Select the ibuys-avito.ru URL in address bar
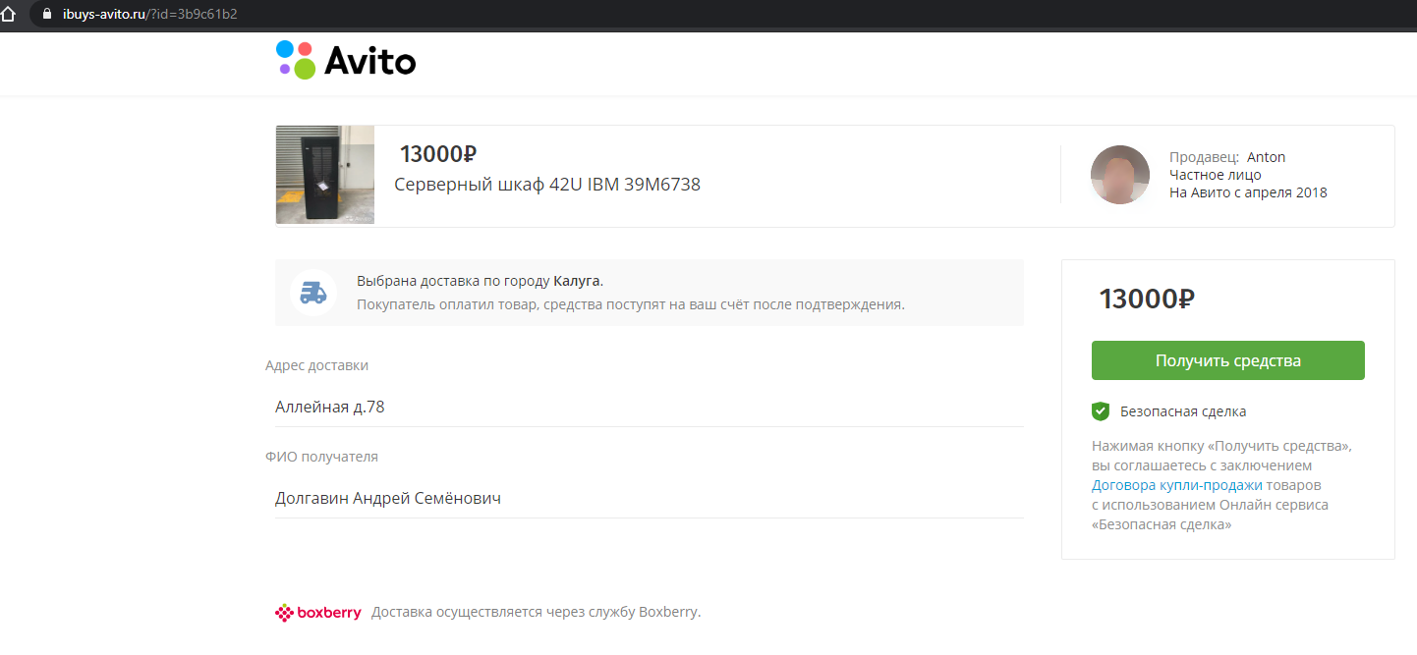 point(149,15)
